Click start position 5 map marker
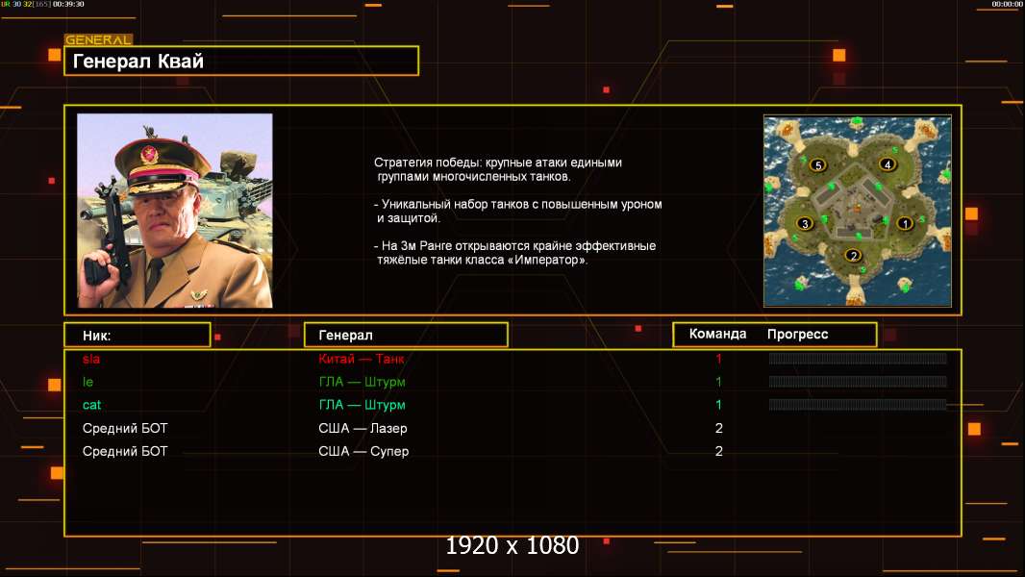This screenshot has width=1025, height=577. pyautogui.click(x=818, y=164)
